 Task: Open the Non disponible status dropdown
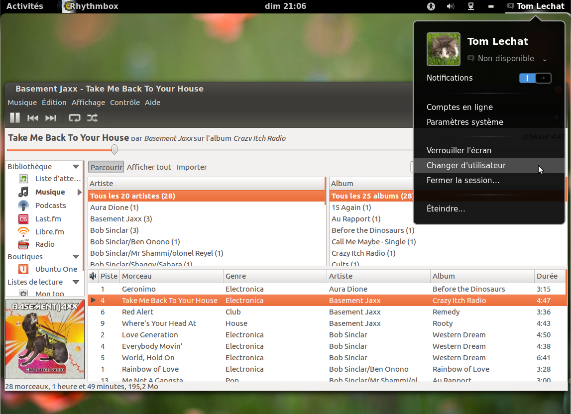pyautogui.click(x=507, y=59)
